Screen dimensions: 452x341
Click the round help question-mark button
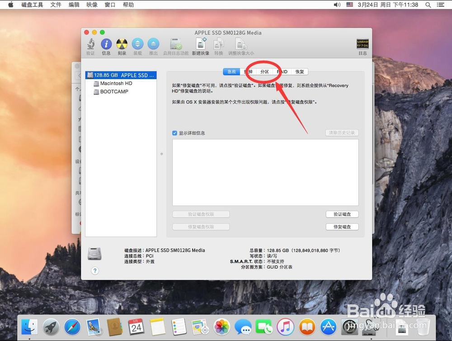(95, 270)
